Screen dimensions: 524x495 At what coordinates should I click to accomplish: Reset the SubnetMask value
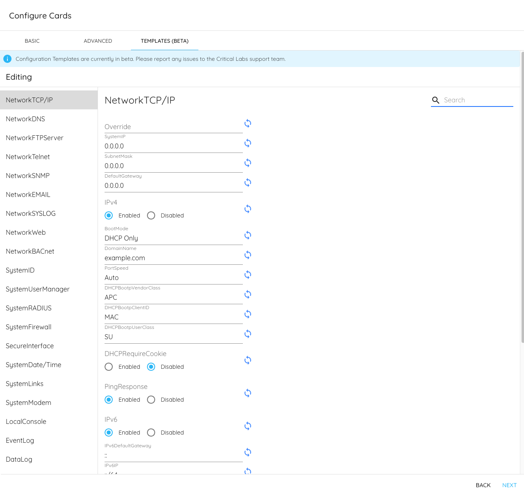point(248,163)
